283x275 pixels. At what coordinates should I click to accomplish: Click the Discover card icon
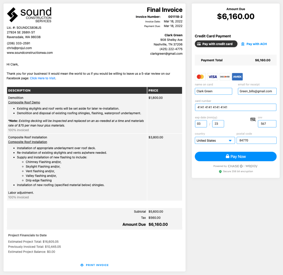[x=225, y=77]
